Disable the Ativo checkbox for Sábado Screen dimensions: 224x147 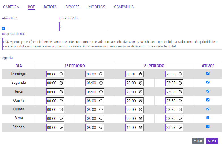click(208, 127)
